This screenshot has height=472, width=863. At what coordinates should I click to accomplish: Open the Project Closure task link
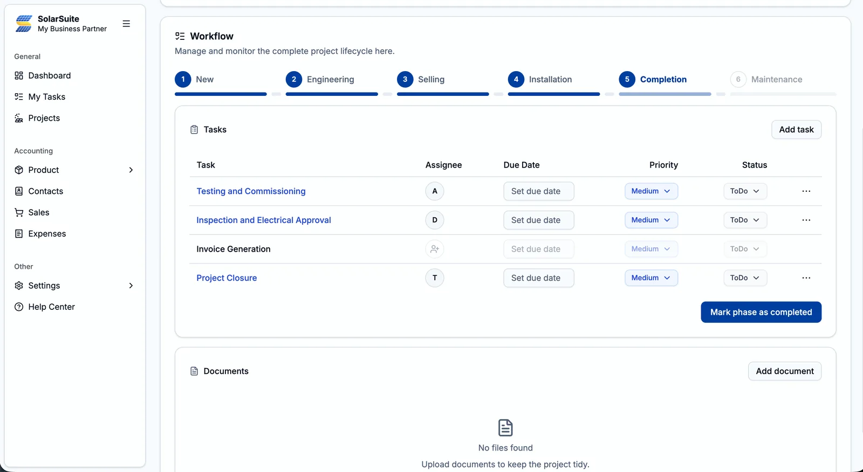pos(227,278)
